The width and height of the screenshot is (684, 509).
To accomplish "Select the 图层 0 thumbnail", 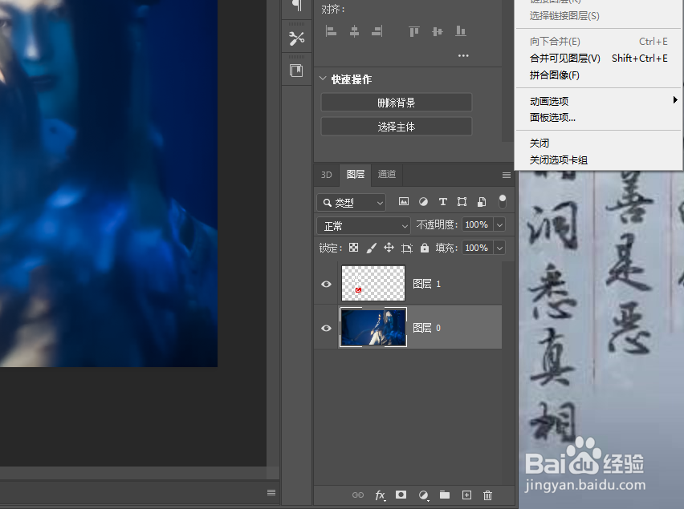I will (373, 327).
